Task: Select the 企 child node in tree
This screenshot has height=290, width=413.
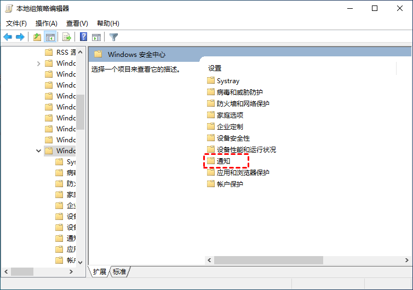Action: coord(66,205)
